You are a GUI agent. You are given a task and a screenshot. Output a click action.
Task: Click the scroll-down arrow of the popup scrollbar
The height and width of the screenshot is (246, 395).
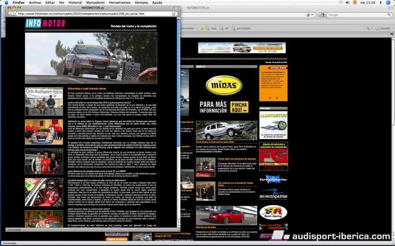click(x=178, y=226)
